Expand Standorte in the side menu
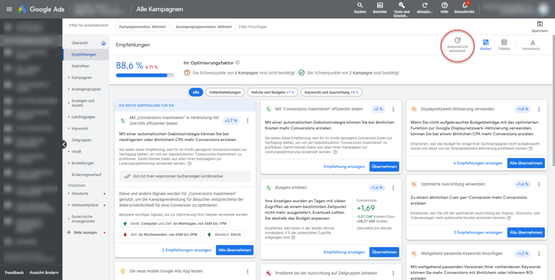The width and height of the screenshot is (555, 280). pos(69,193)
